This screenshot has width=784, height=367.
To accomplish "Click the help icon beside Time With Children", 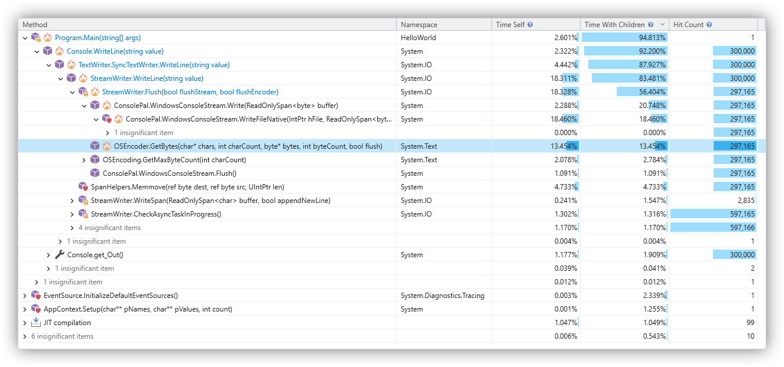I will (650, 25).
